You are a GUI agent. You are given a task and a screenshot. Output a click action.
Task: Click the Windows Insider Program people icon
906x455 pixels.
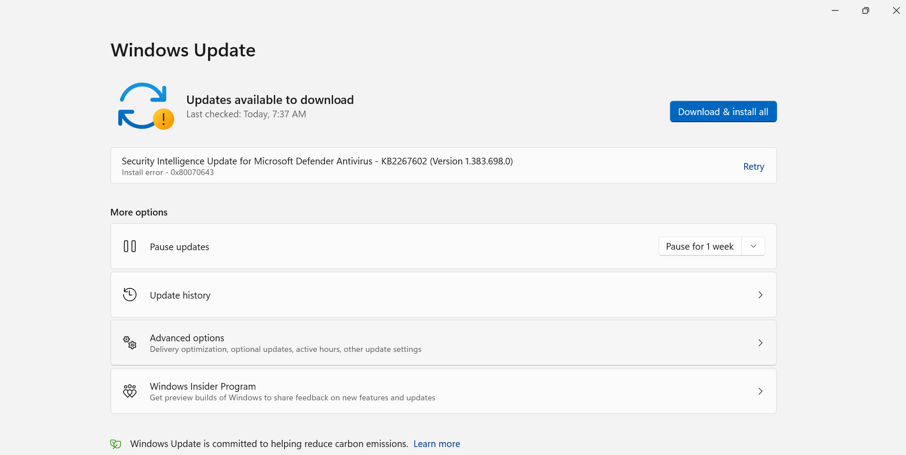pos(129,391)
